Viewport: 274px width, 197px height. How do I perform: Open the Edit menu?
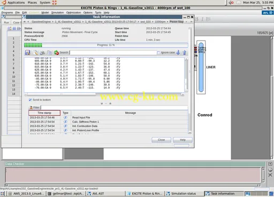(25, 12)
